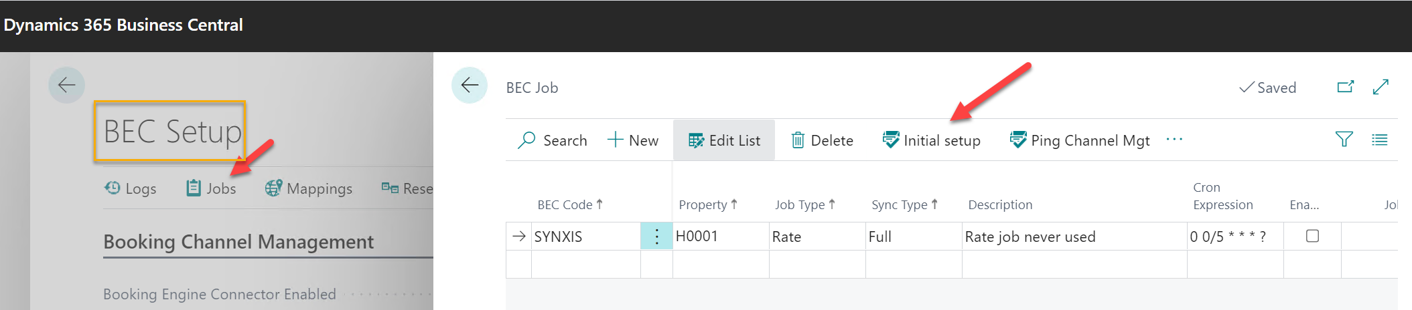Toggle the list layout view icon
This screenshot has height=310, width=1412.
1379,140
